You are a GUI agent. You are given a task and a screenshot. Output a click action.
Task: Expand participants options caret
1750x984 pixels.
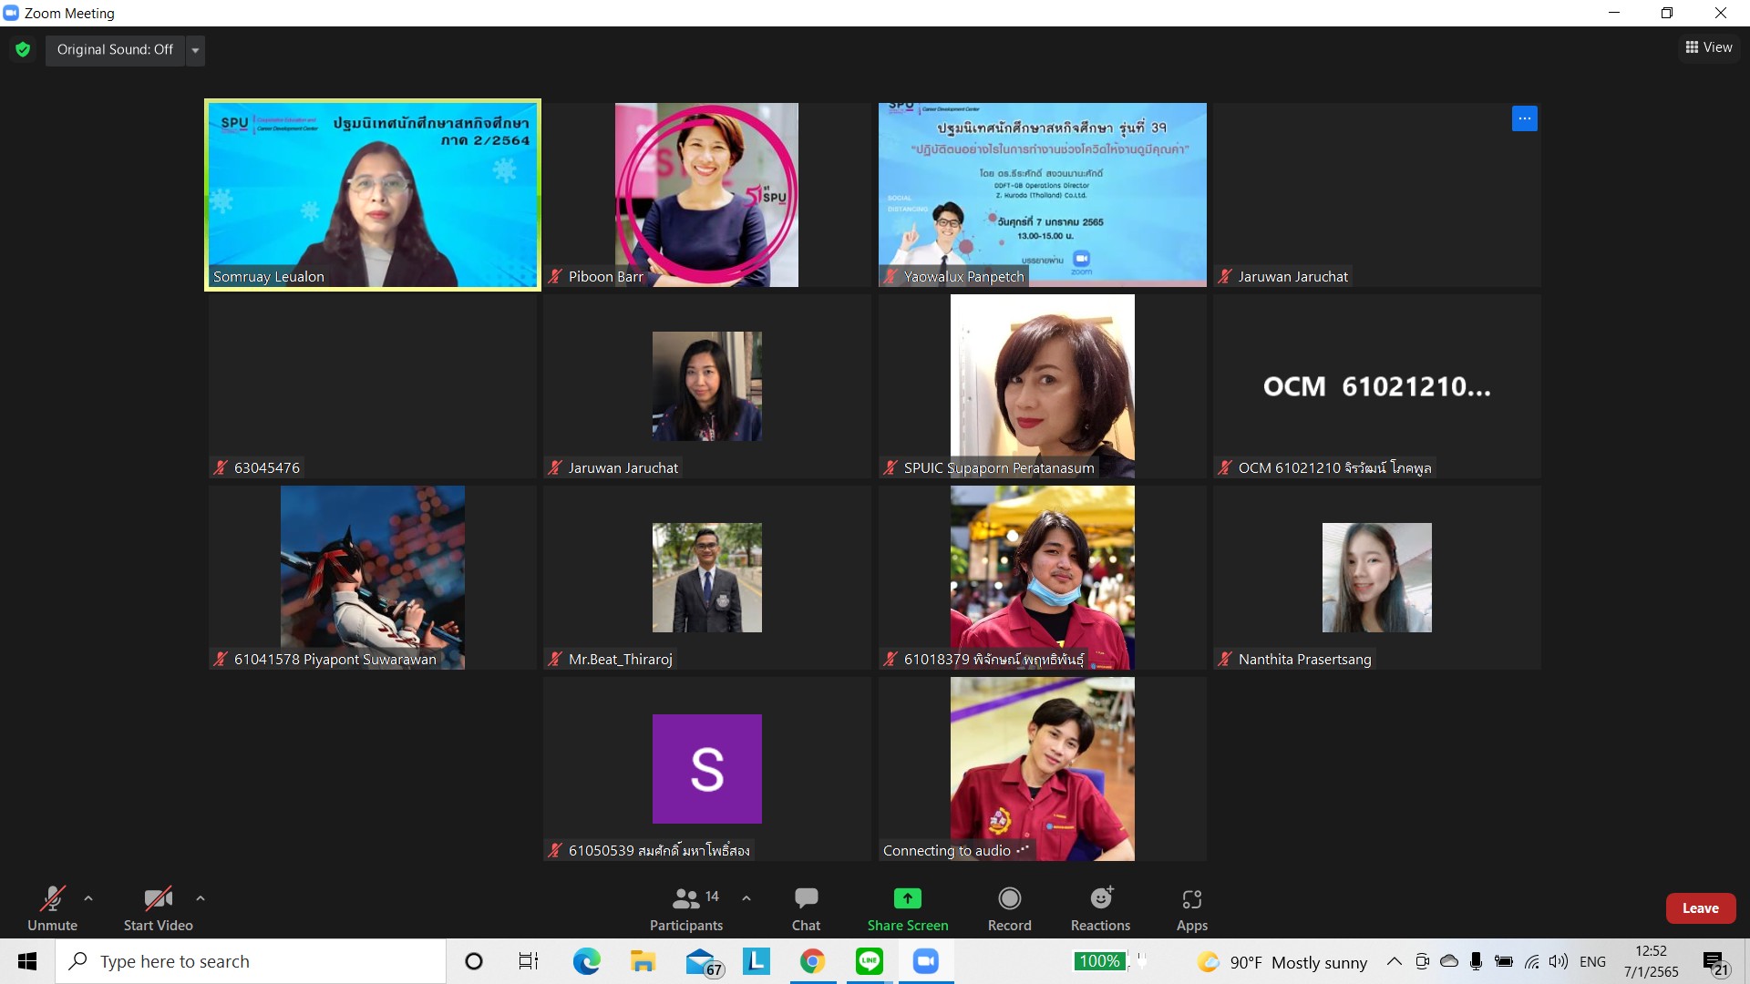[x=746, y=898]
